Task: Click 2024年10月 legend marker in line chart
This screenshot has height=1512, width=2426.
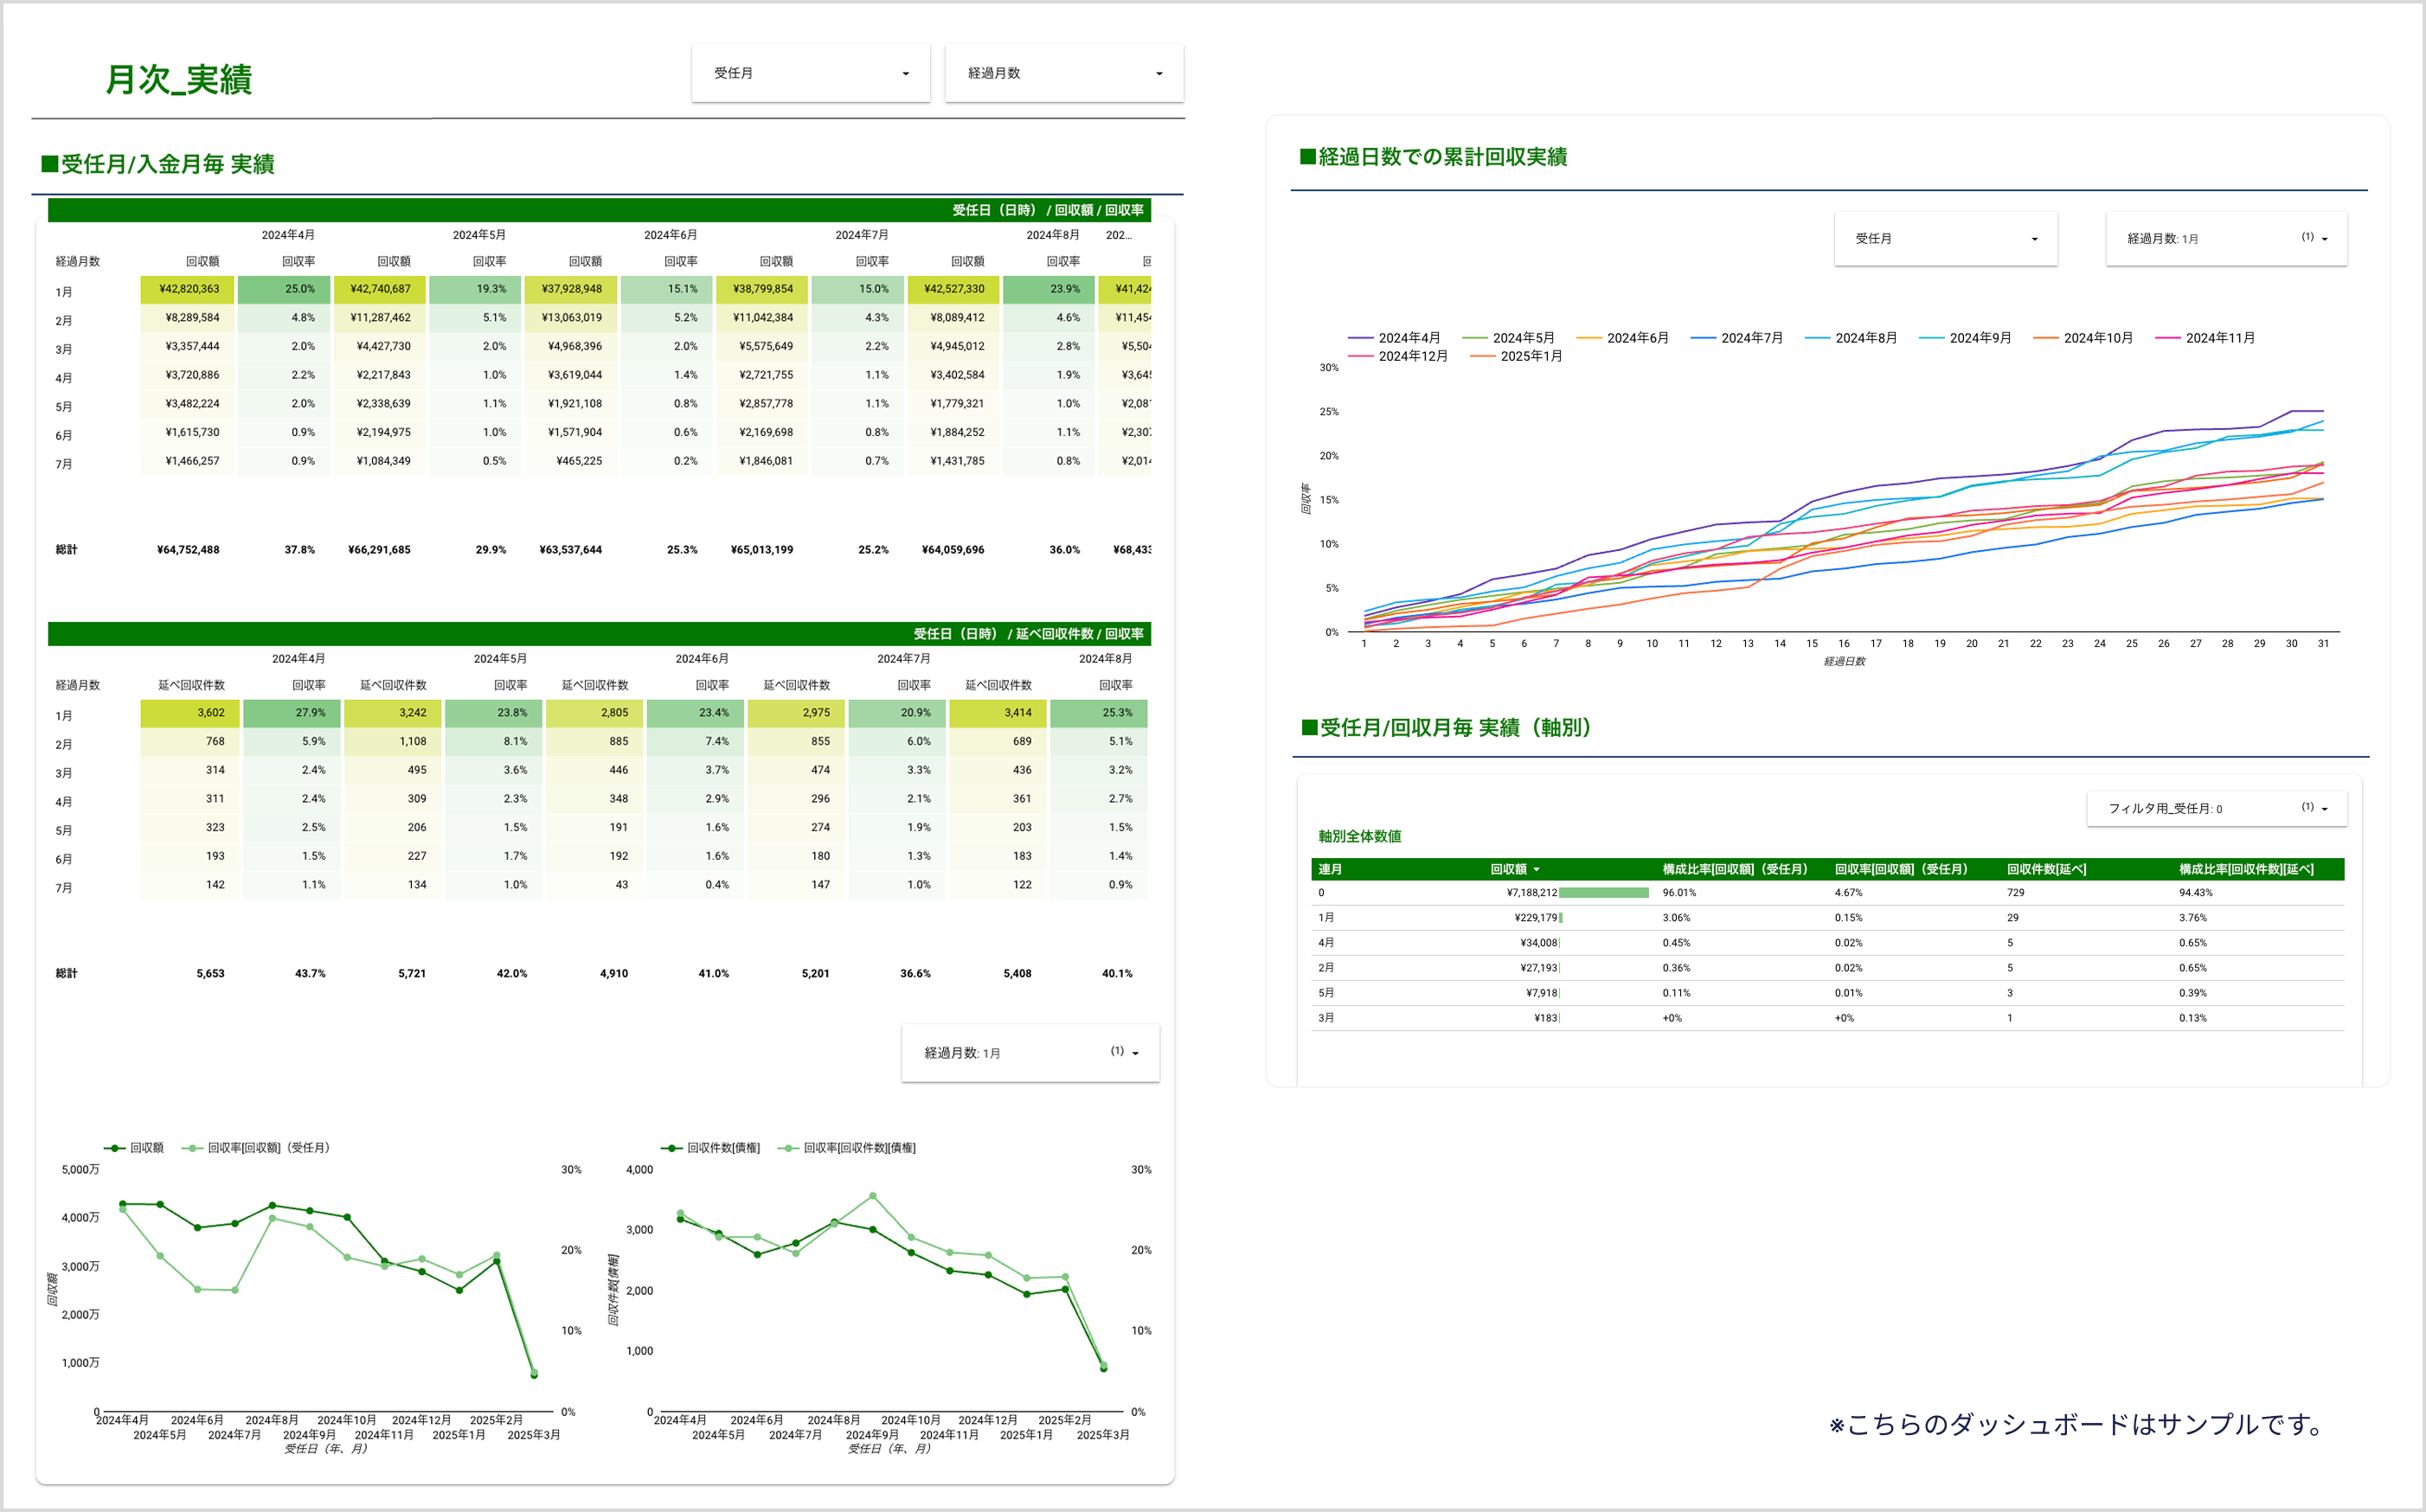Action: click(2046, 339)
